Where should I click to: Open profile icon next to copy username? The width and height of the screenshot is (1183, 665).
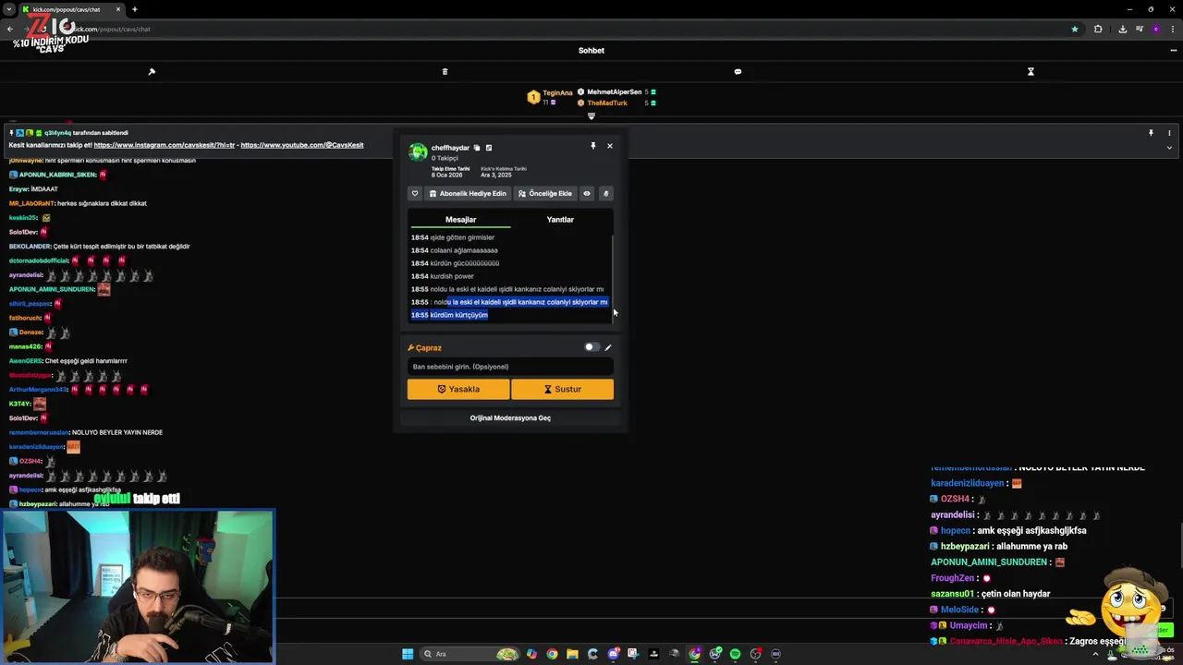tap(489, 148)
